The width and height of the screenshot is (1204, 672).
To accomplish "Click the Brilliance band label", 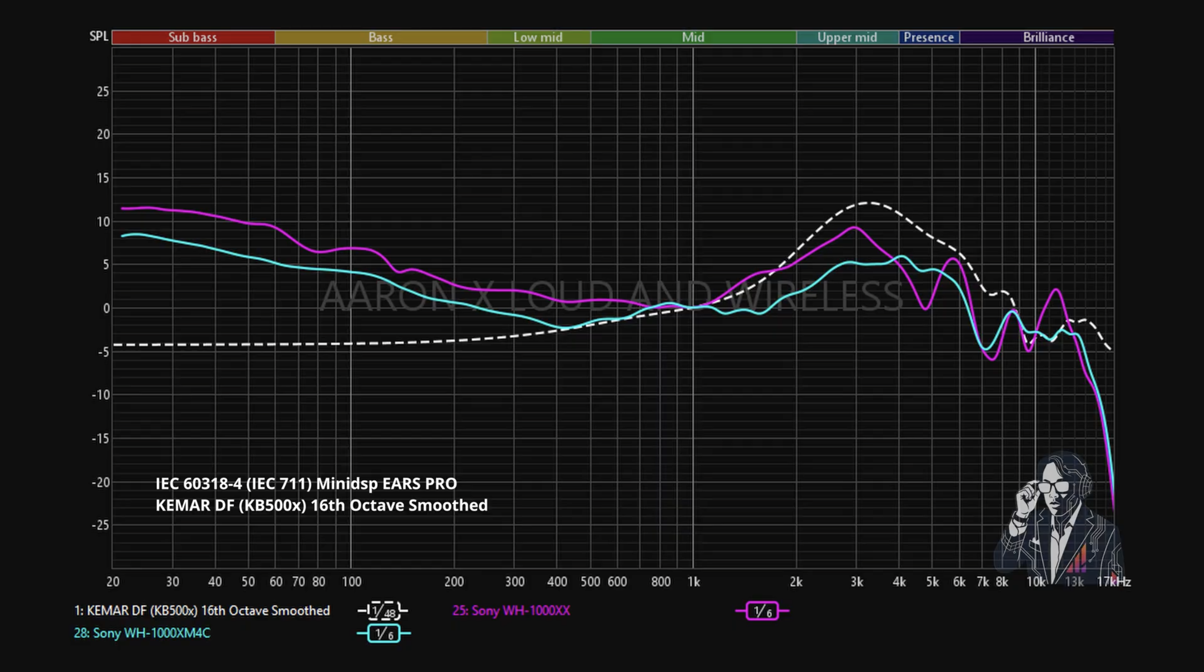I will [x=1048, y=37].
